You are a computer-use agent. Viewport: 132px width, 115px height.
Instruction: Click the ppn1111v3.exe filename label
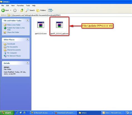pos(41,33)
